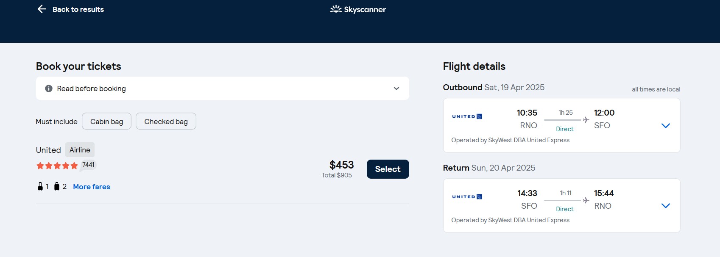This screenshot has width=720, height=257.
Task: Click the airplane icon on the outbound flight
Action: (x=586, y=120)
